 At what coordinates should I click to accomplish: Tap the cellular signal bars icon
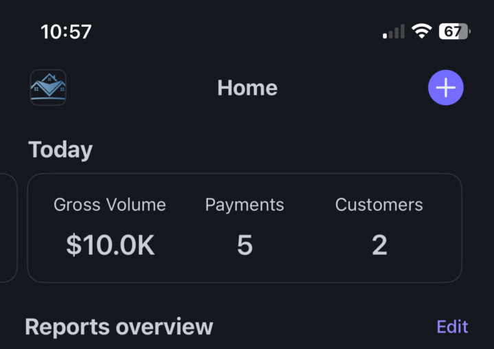[394, 32]
